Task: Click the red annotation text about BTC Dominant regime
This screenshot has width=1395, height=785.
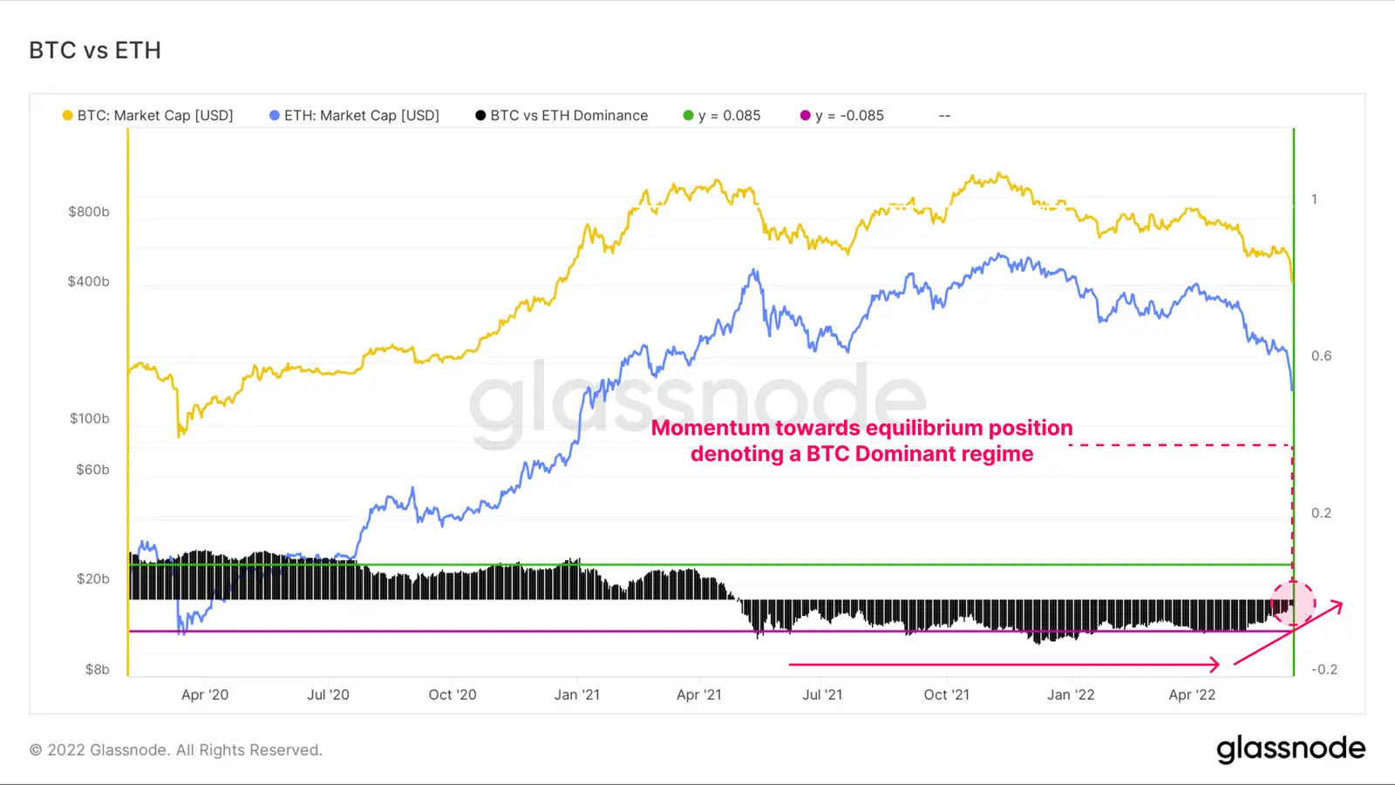Action: coord(861,441)
